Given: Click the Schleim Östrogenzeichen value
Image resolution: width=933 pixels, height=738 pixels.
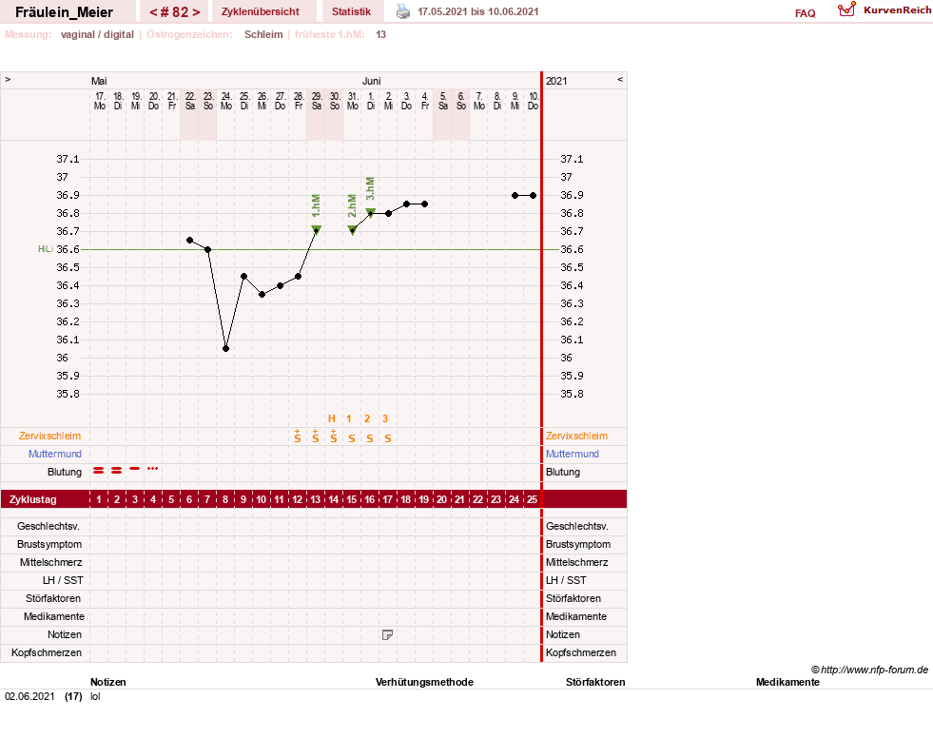Looking at the screenshot, I should (263, 34).
